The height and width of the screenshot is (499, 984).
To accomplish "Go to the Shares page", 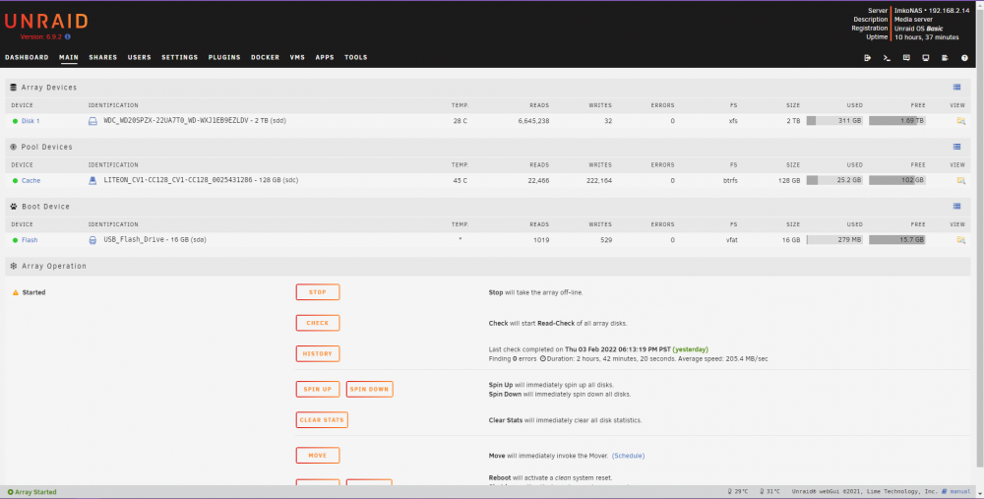I will pos(103,58).
